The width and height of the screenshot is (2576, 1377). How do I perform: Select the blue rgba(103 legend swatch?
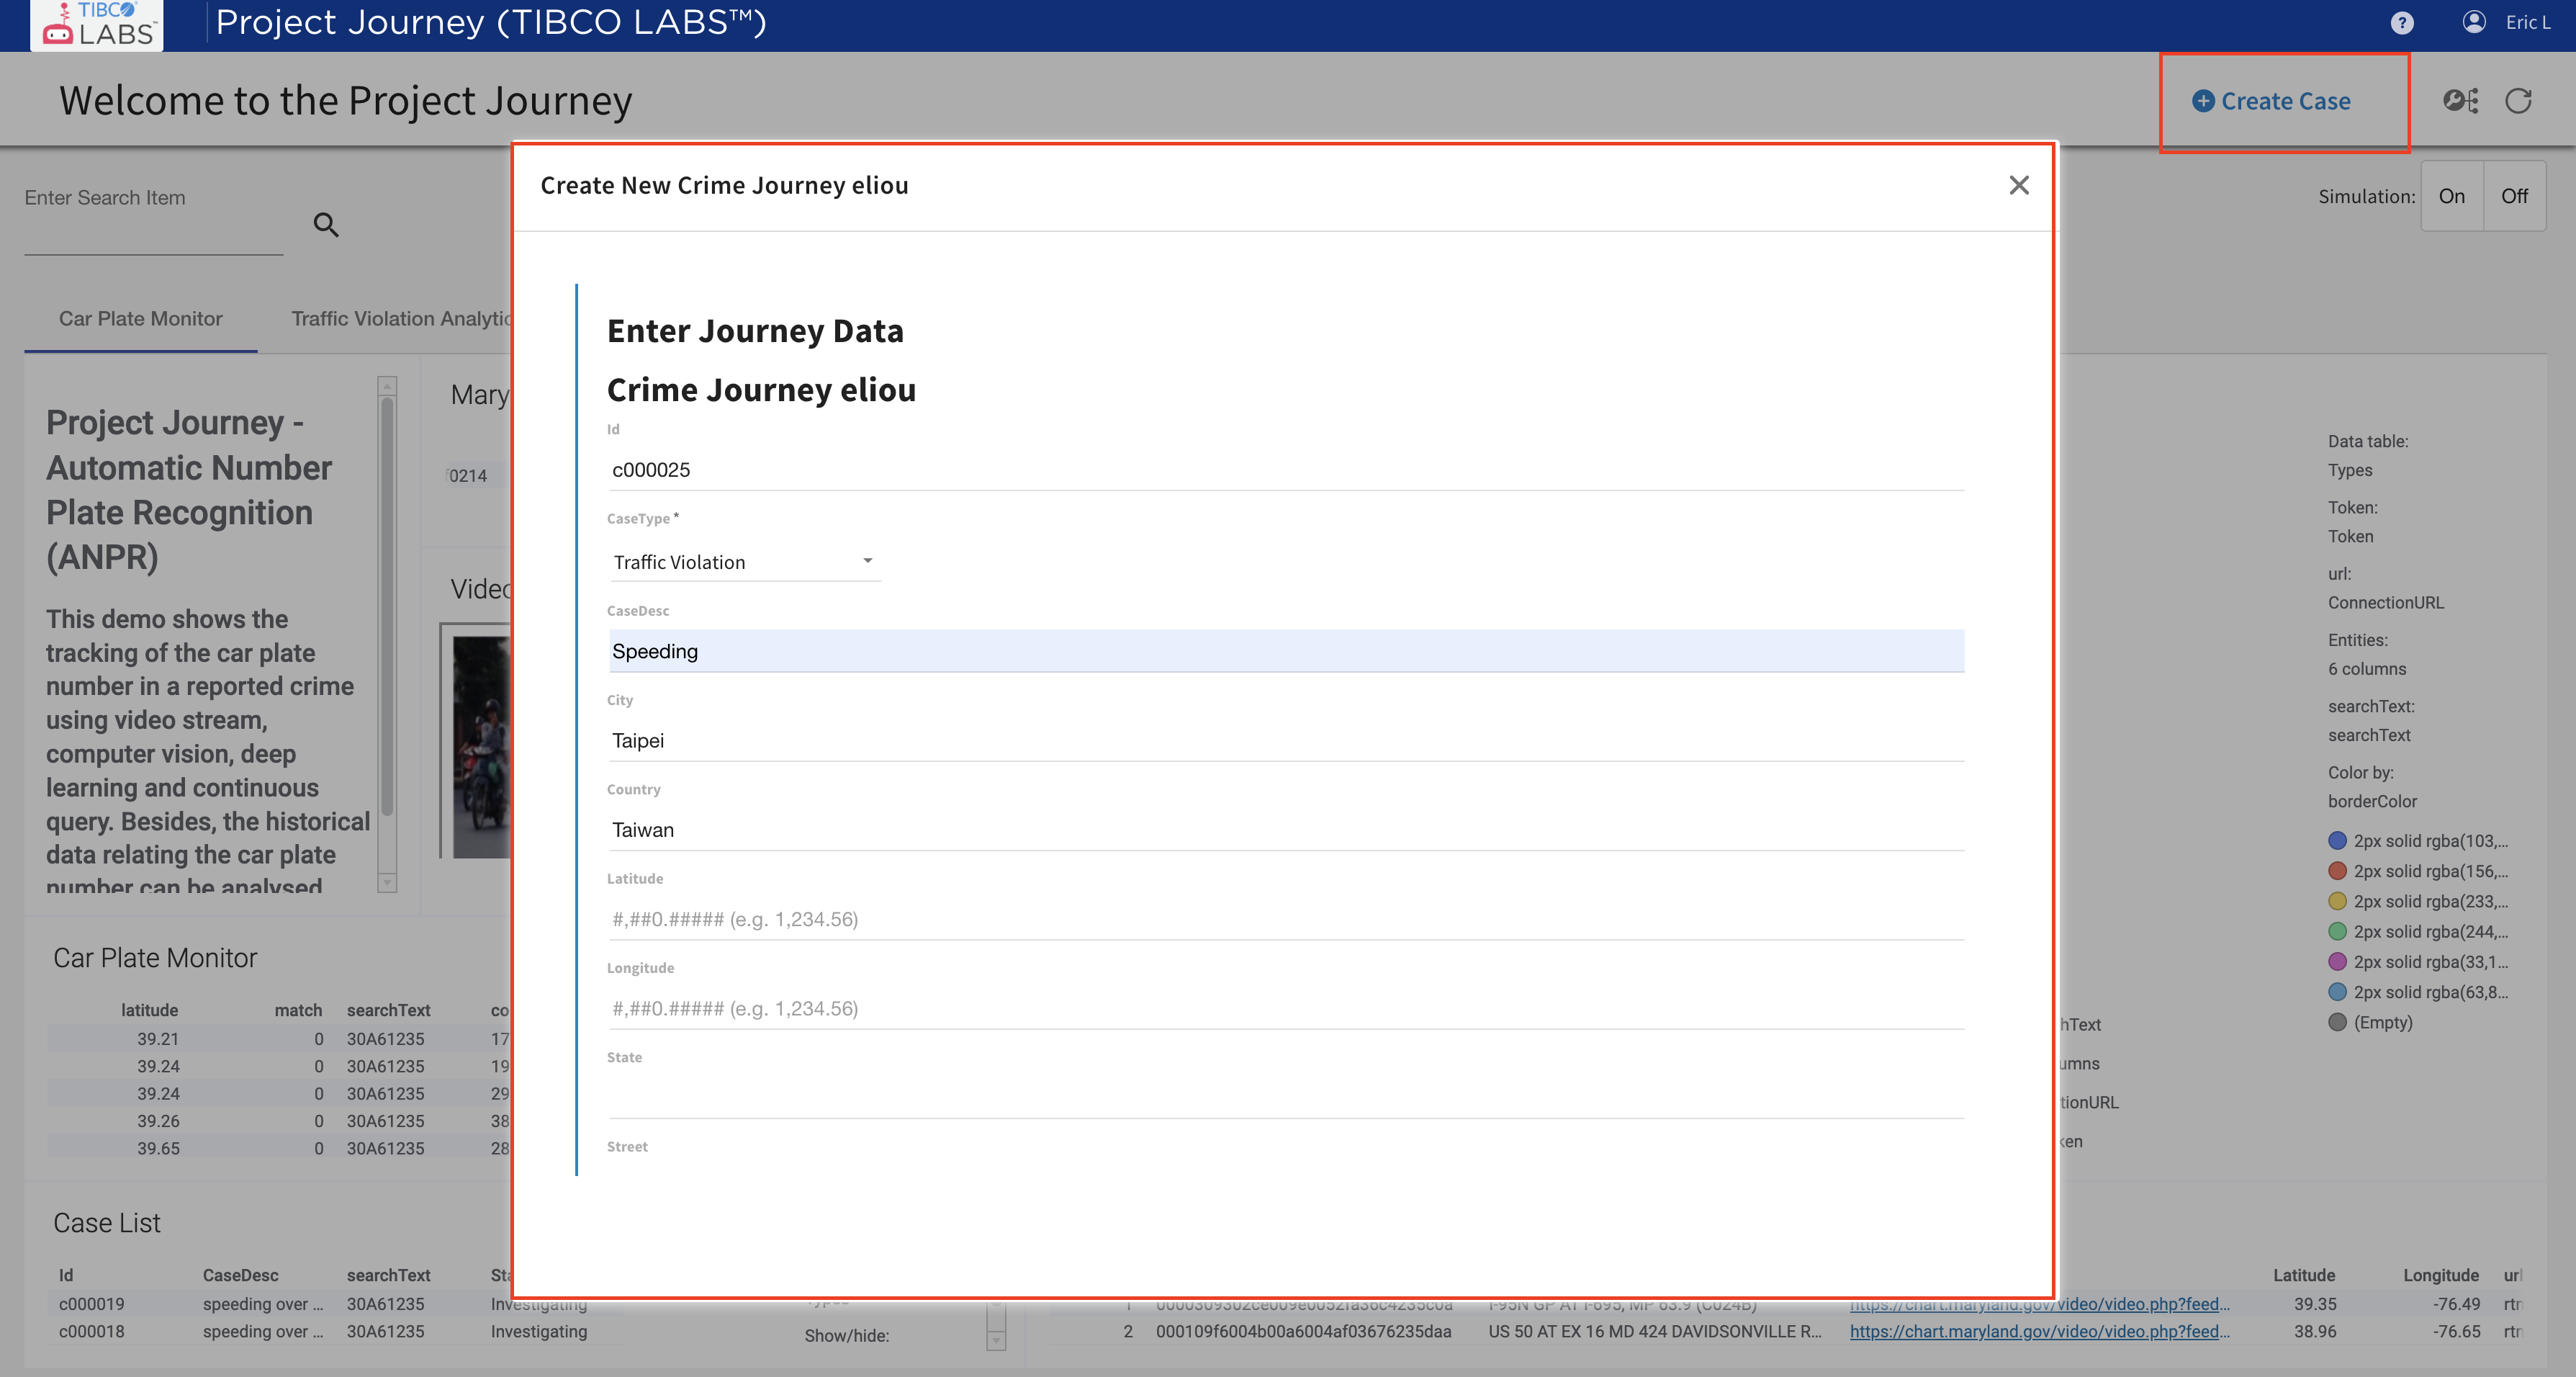click(x=2337, y=840)
